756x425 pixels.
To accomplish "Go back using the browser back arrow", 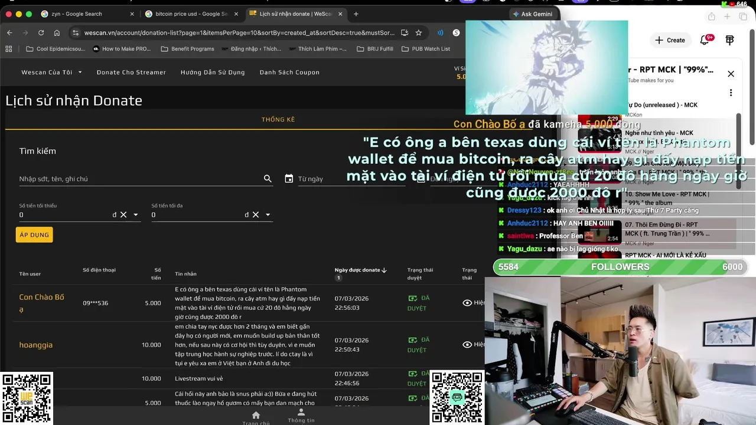I will 9,32.
